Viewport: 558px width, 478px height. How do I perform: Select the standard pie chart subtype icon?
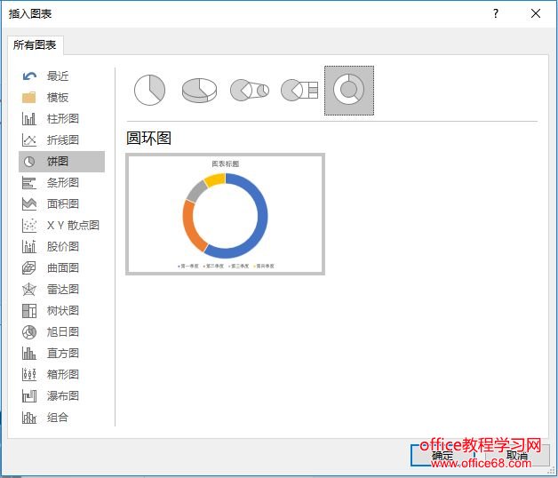coord(149,90)
